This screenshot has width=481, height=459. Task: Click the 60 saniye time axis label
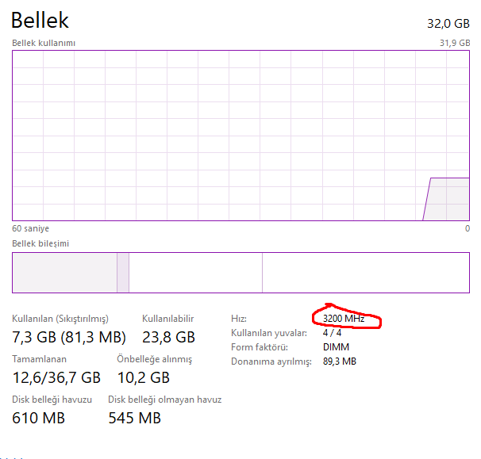[29, 228]
